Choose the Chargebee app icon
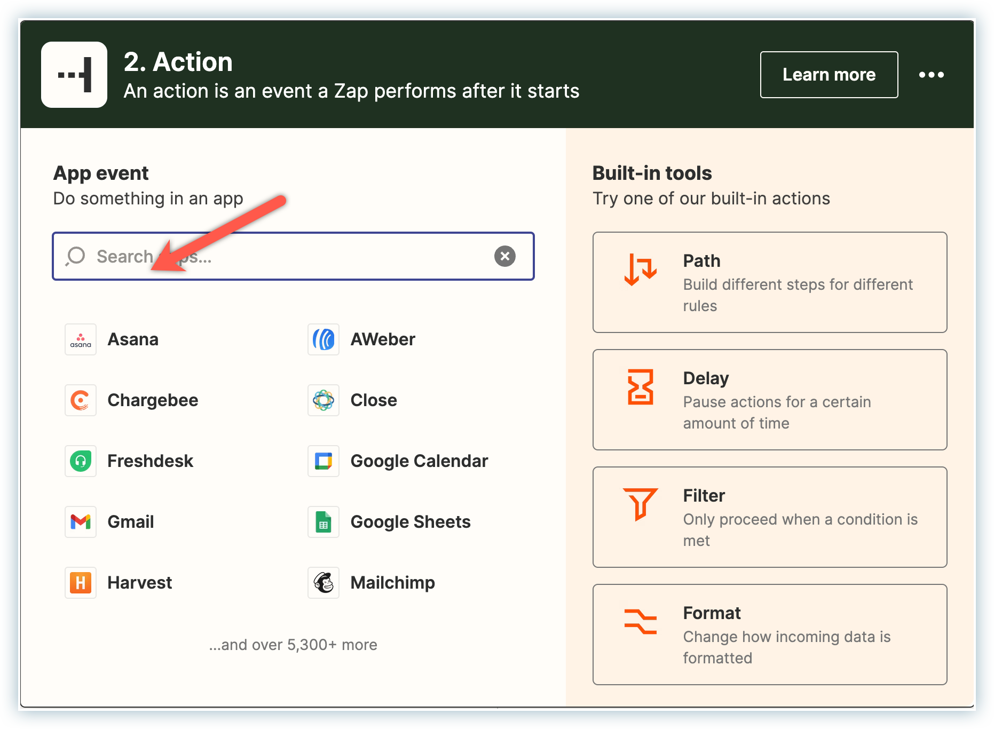Screen dimensions: 994x729 coord(81,400)
